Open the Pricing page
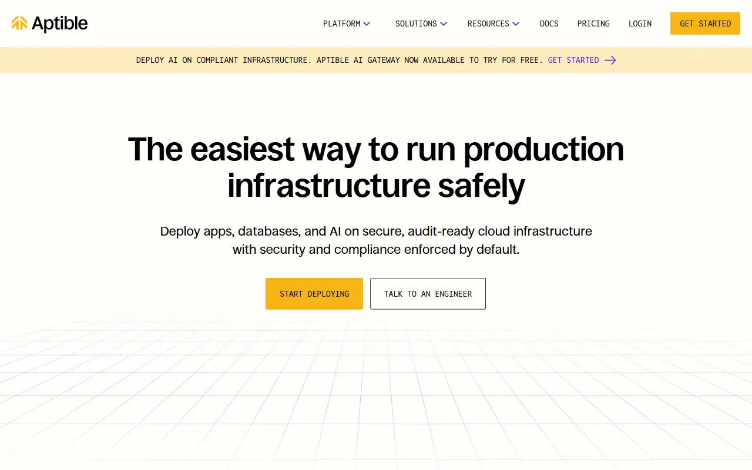This screenshot has height=470, width=752. tap(593, 23)
